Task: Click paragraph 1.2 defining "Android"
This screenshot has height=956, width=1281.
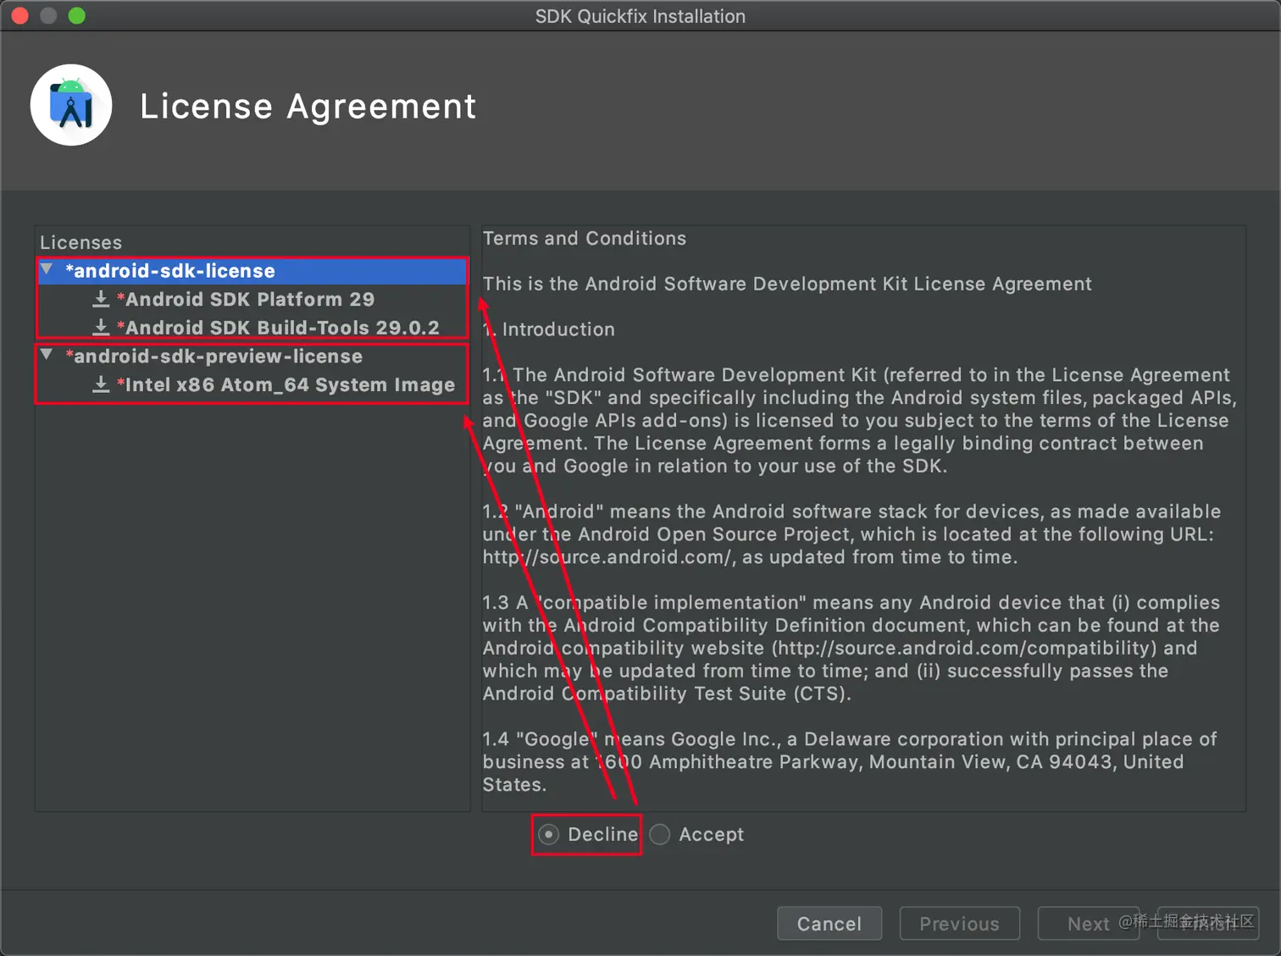Action: point(851,534)
